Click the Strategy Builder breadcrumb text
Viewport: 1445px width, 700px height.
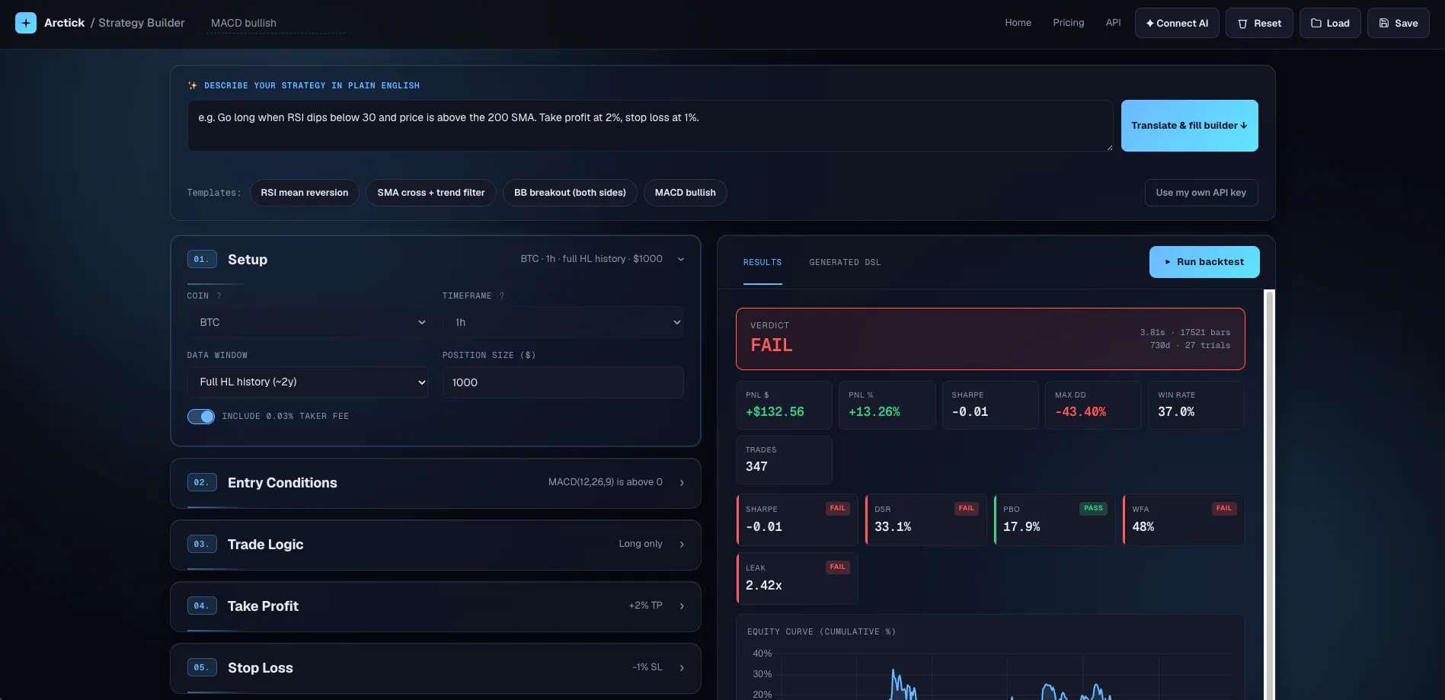click(x=142, y=23)
